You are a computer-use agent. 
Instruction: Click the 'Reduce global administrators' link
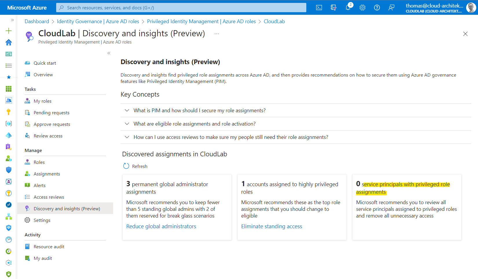pos(161,226)
